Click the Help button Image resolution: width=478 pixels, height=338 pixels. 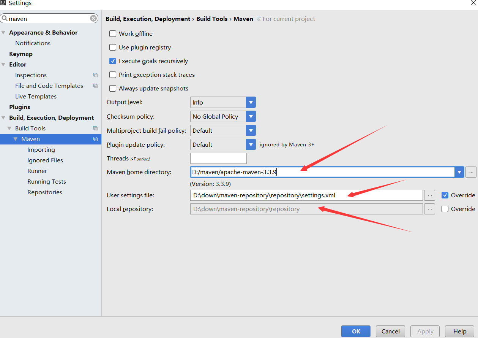pos(459,331)
